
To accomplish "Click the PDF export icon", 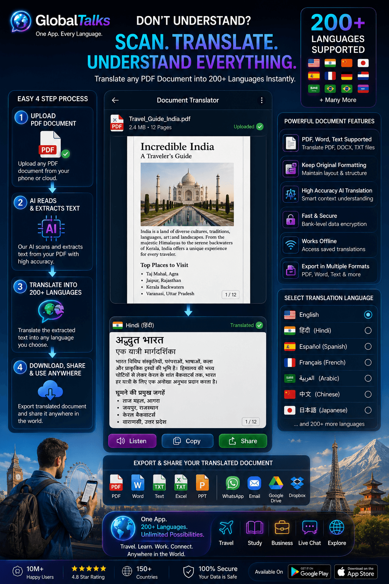I will pyautogui.click(x=116, y=483).
